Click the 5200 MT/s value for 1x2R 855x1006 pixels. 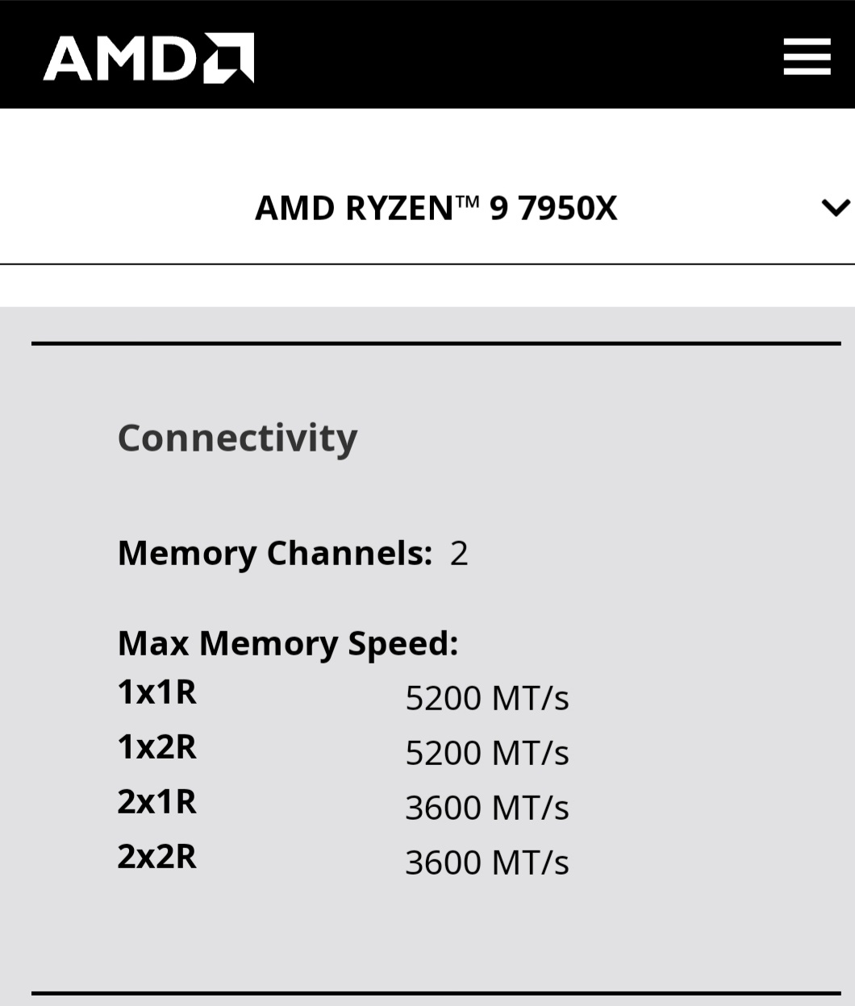487,751
